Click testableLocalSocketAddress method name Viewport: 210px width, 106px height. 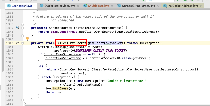click(97, 28)
